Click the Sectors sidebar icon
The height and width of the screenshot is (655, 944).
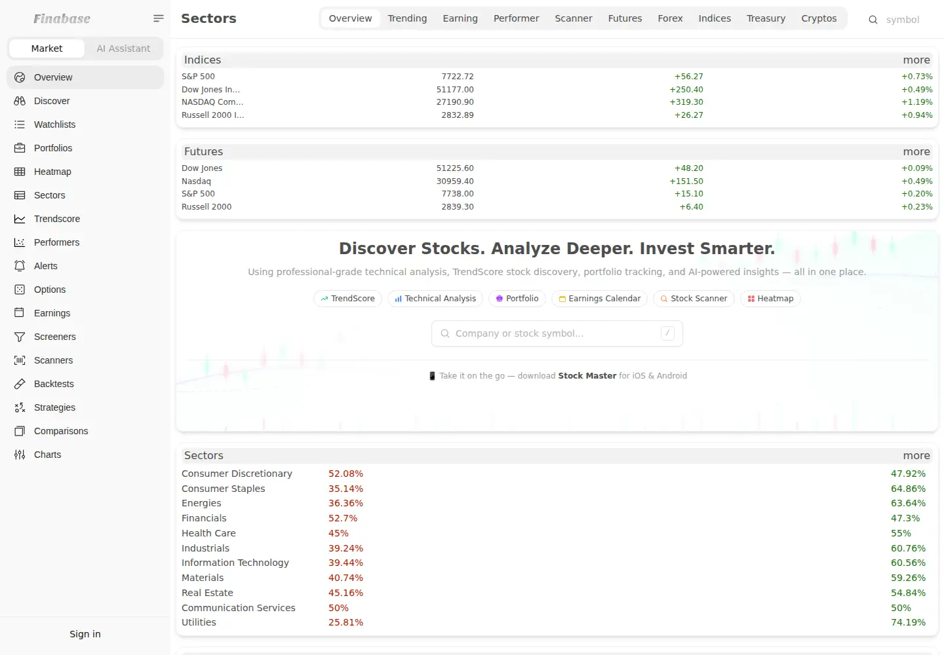click(x=20, y=195)
